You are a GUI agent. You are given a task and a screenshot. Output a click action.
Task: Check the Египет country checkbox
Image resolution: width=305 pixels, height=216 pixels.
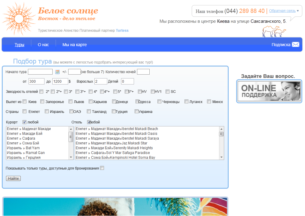[x=25, y=111]
